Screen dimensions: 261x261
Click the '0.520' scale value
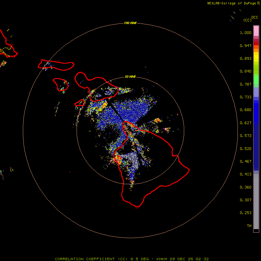tap(246, 149)
